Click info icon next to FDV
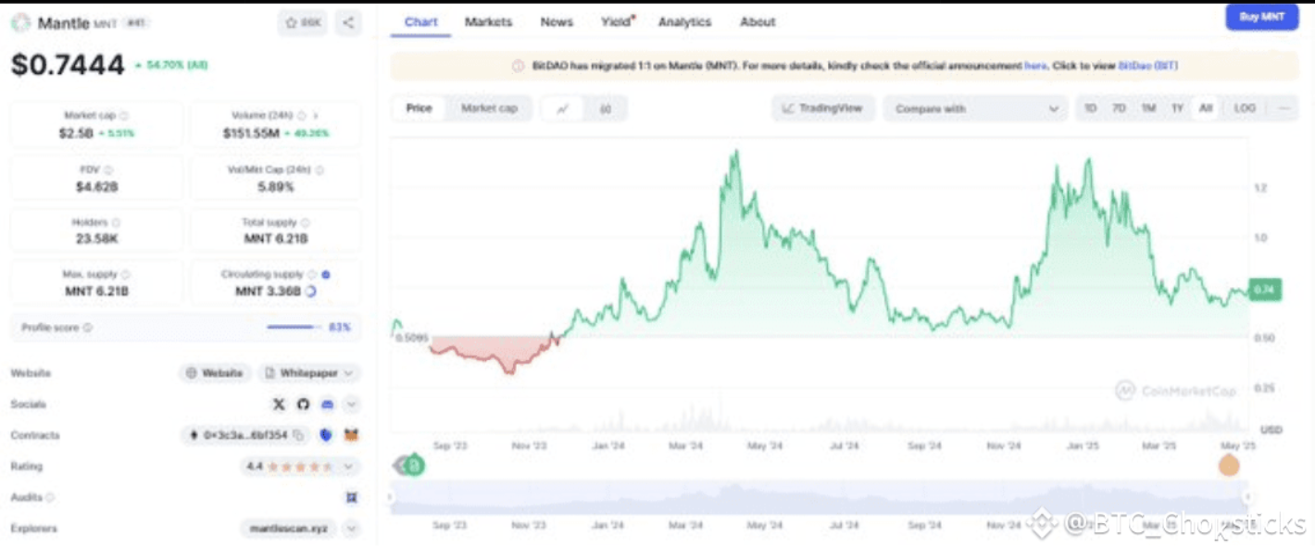This screenshot has height=549, width=1315. point(108,170)
